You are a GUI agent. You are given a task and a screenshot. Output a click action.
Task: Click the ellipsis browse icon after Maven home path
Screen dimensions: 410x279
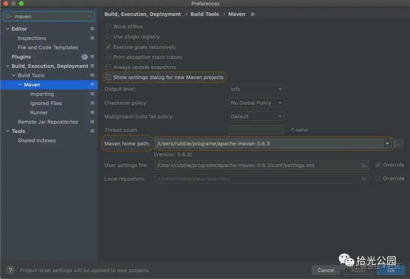click(x=399, y=144)
